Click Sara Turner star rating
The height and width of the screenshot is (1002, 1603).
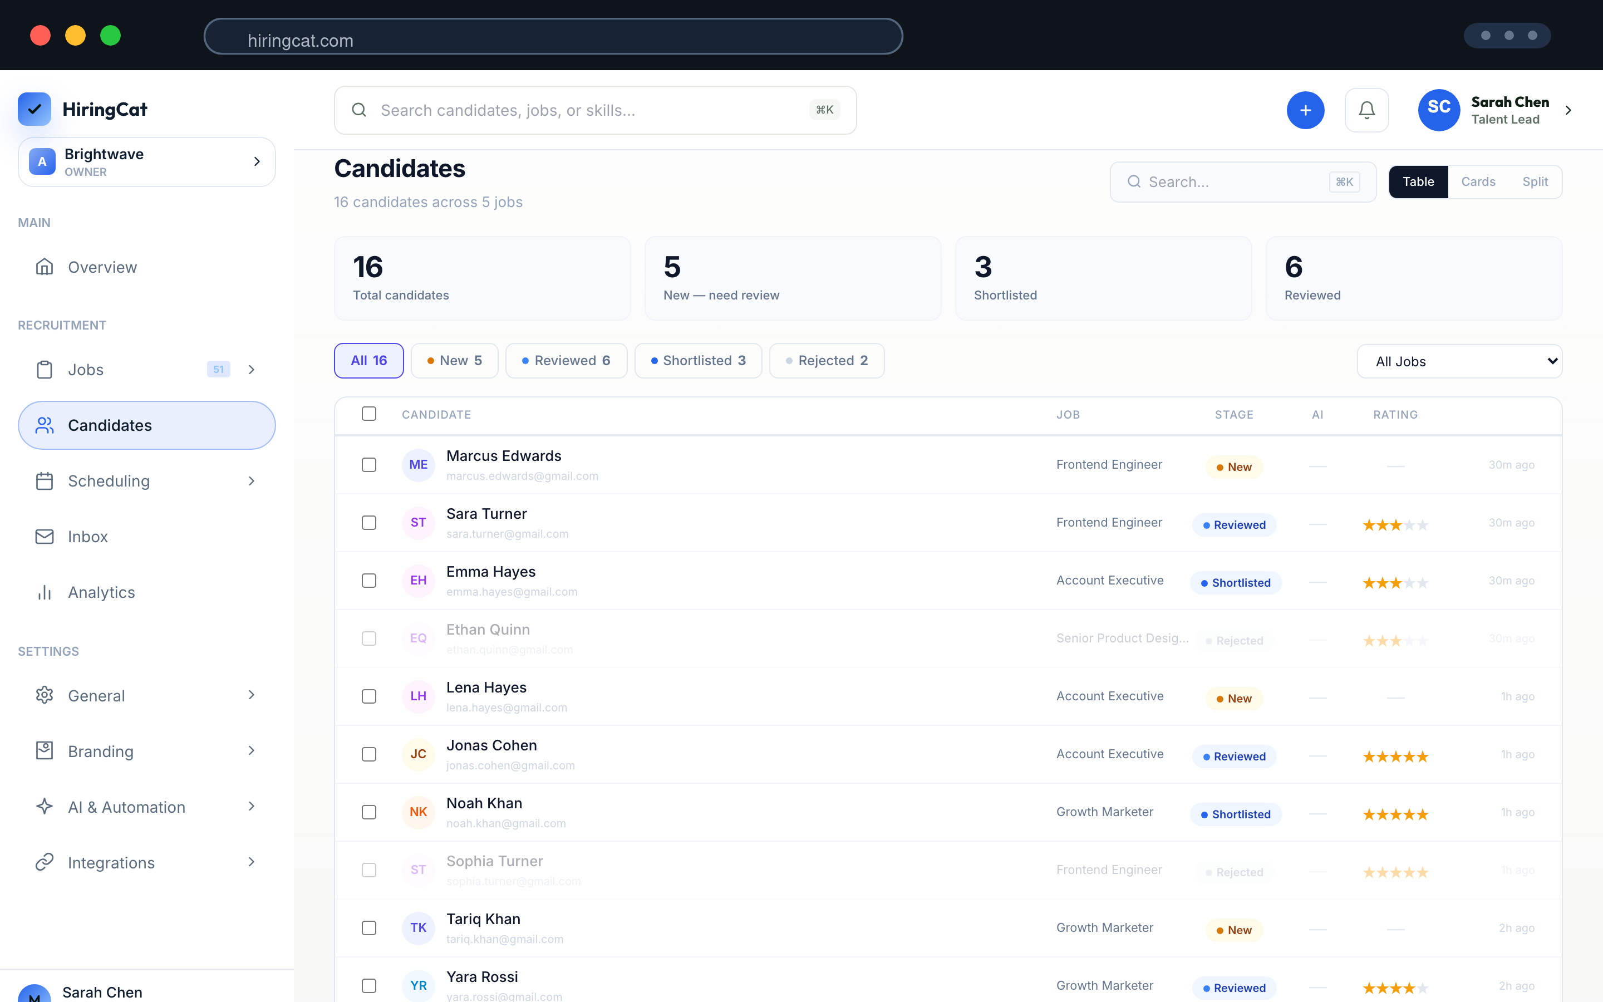pos(1395,525)
